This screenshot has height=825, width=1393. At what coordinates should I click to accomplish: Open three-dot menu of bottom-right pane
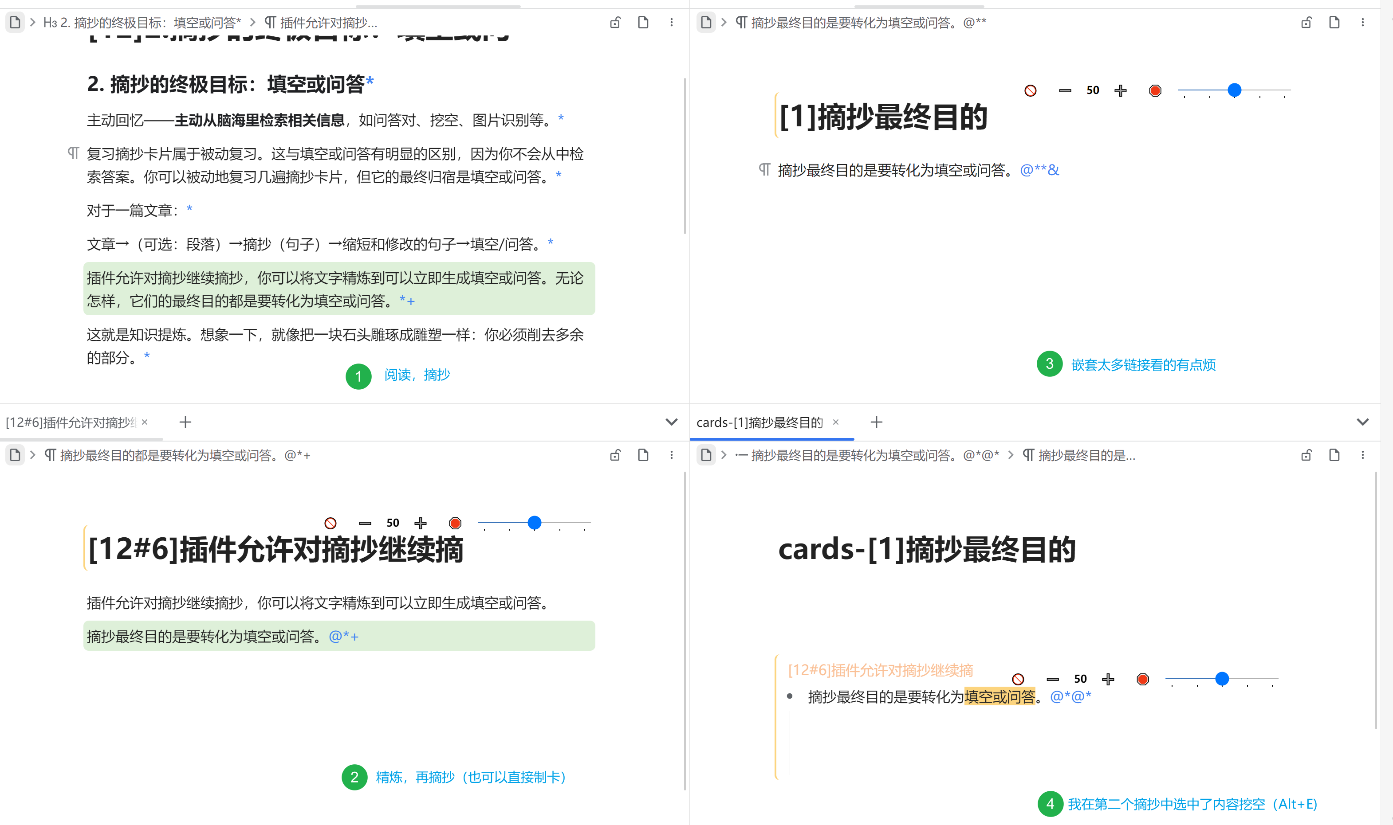(x=1362, y=455)
